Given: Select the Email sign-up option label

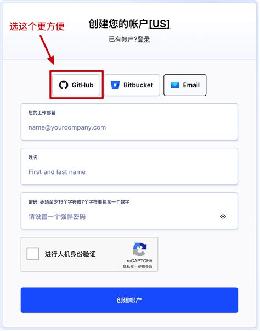Looking at the screenshot, I should pos(191,85).
